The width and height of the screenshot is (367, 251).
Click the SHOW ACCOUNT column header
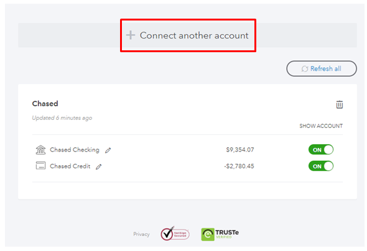click(x=321, y=126)
